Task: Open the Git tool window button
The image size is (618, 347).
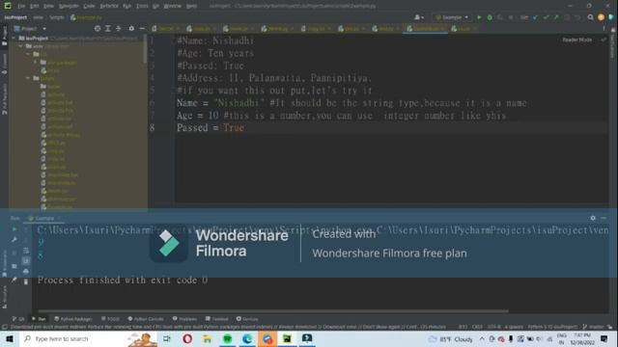Action: click(18, 319)
